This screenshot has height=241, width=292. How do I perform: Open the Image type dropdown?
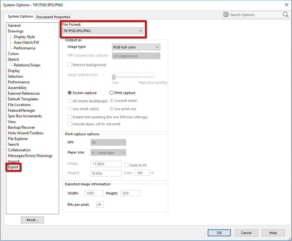click(136, 47)
